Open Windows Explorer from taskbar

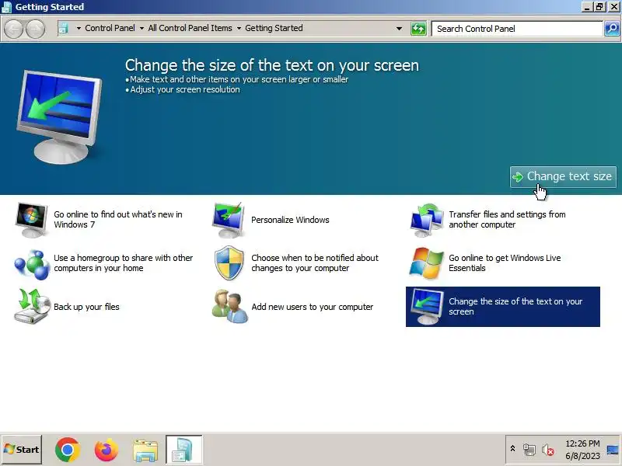point(145,450)
